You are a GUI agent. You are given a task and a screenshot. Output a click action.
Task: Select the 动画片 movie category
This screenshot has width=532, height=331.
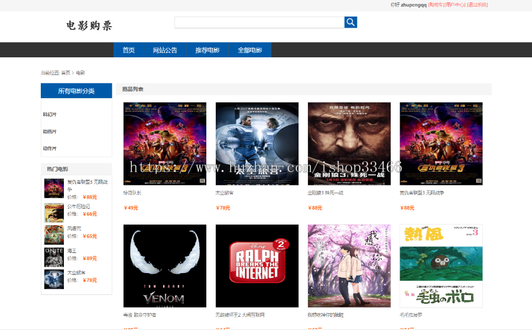[50, 131]
